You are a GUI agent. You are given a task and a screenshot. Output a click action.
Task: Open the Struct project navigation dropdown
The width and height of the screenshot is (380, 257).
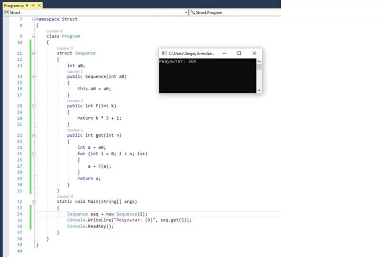pyautogui.click(x=186, y=13)
